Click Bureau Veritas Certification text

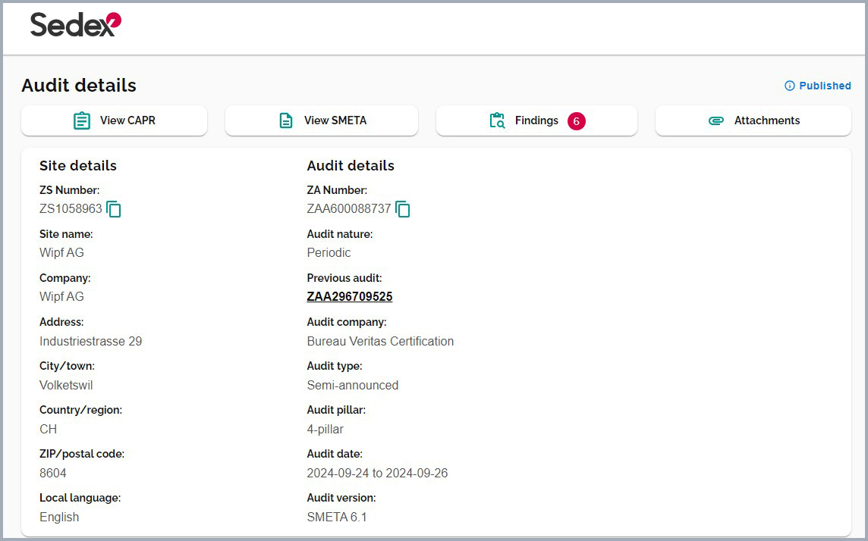pos(380,342)
